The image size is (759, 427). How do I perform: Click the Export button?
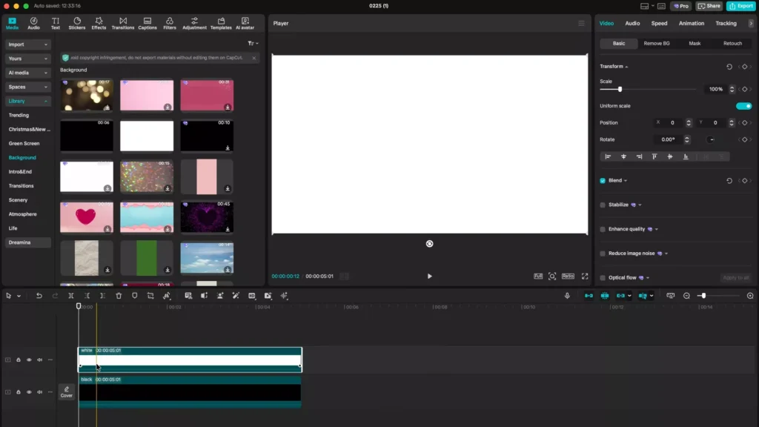tap(740, 6)
